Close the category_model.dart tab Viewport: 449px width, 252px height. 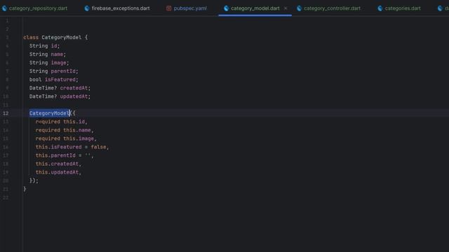tap(286, 8)
